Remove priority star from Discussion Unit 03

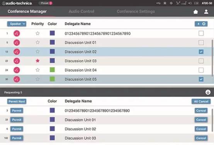[x=37, y=61]
